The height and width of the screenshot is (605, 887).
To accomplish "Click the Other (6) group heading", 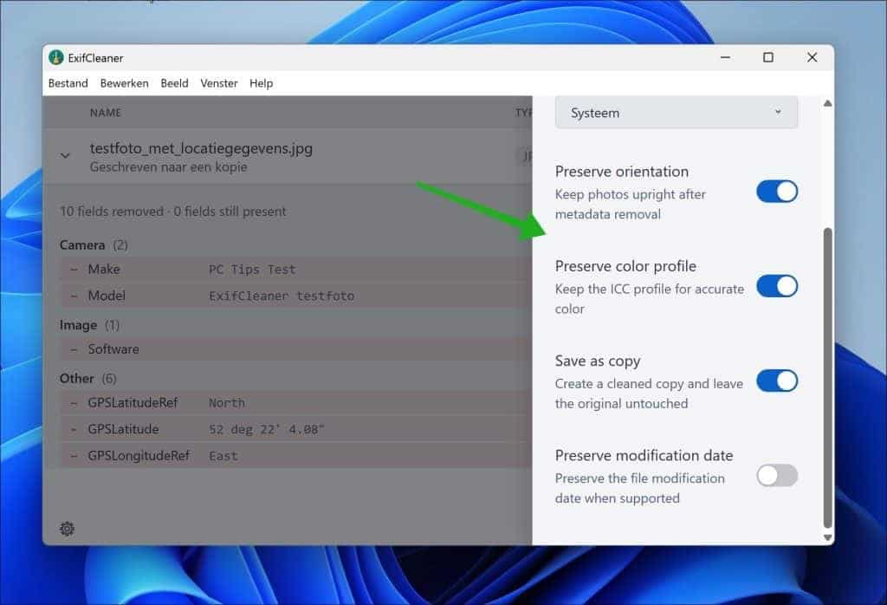I will (x=87, y=379).
